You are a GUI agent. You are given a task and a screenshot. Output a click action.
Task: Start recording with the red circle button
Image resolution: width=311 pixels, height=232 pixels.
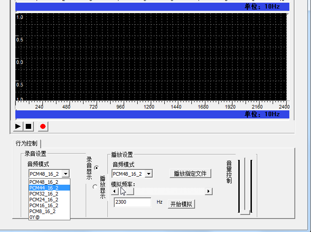point(43,126)
